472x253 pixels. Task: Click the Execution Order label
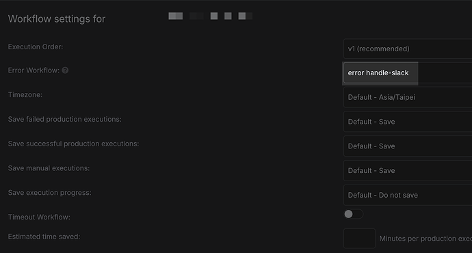pyautogui.click(x=36, y=47)
